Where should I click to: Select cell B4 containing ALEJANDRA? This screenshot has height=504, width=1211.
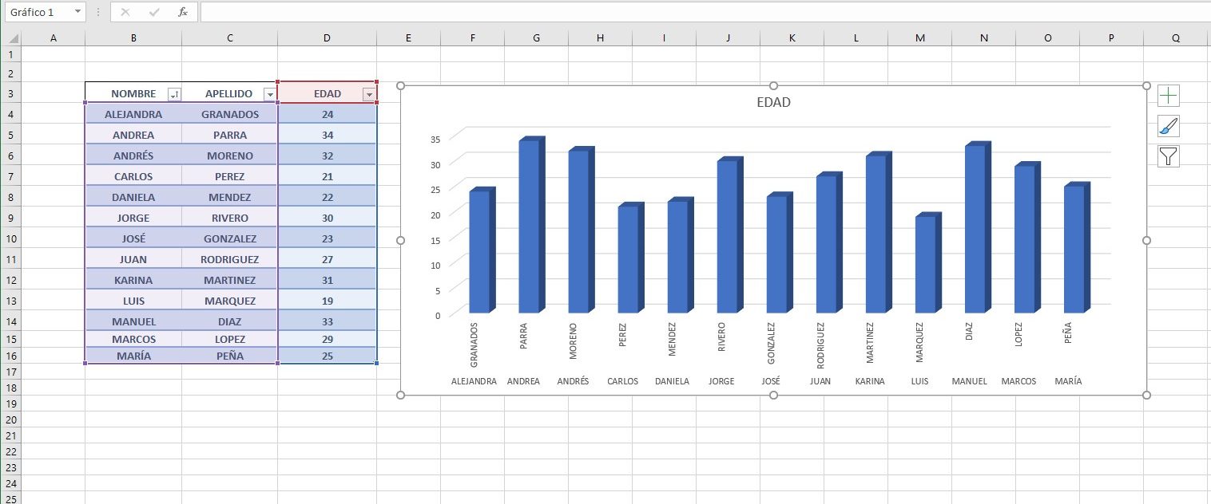pos(132,114)
